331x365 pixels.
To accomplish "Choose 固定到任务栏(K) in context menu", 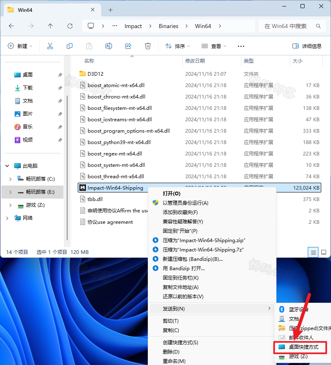I will (x=212, y=278).
